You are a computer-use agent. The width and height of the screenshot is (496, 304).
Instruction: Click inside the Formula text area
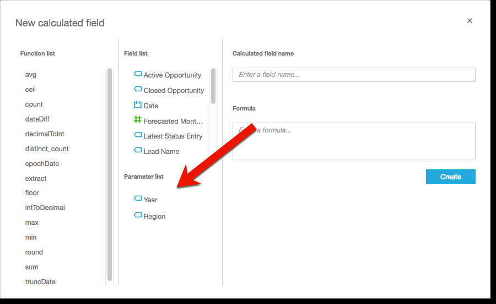(353, 141)
